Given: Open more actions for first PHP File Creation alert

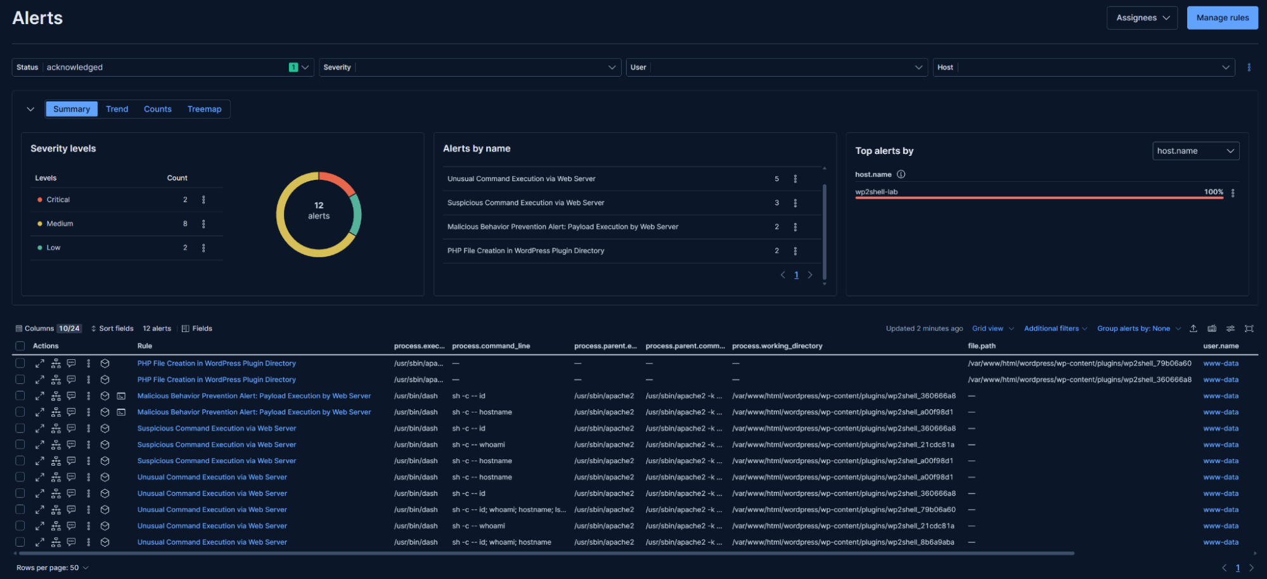Looking at the screenshot, I should [88, 363].
